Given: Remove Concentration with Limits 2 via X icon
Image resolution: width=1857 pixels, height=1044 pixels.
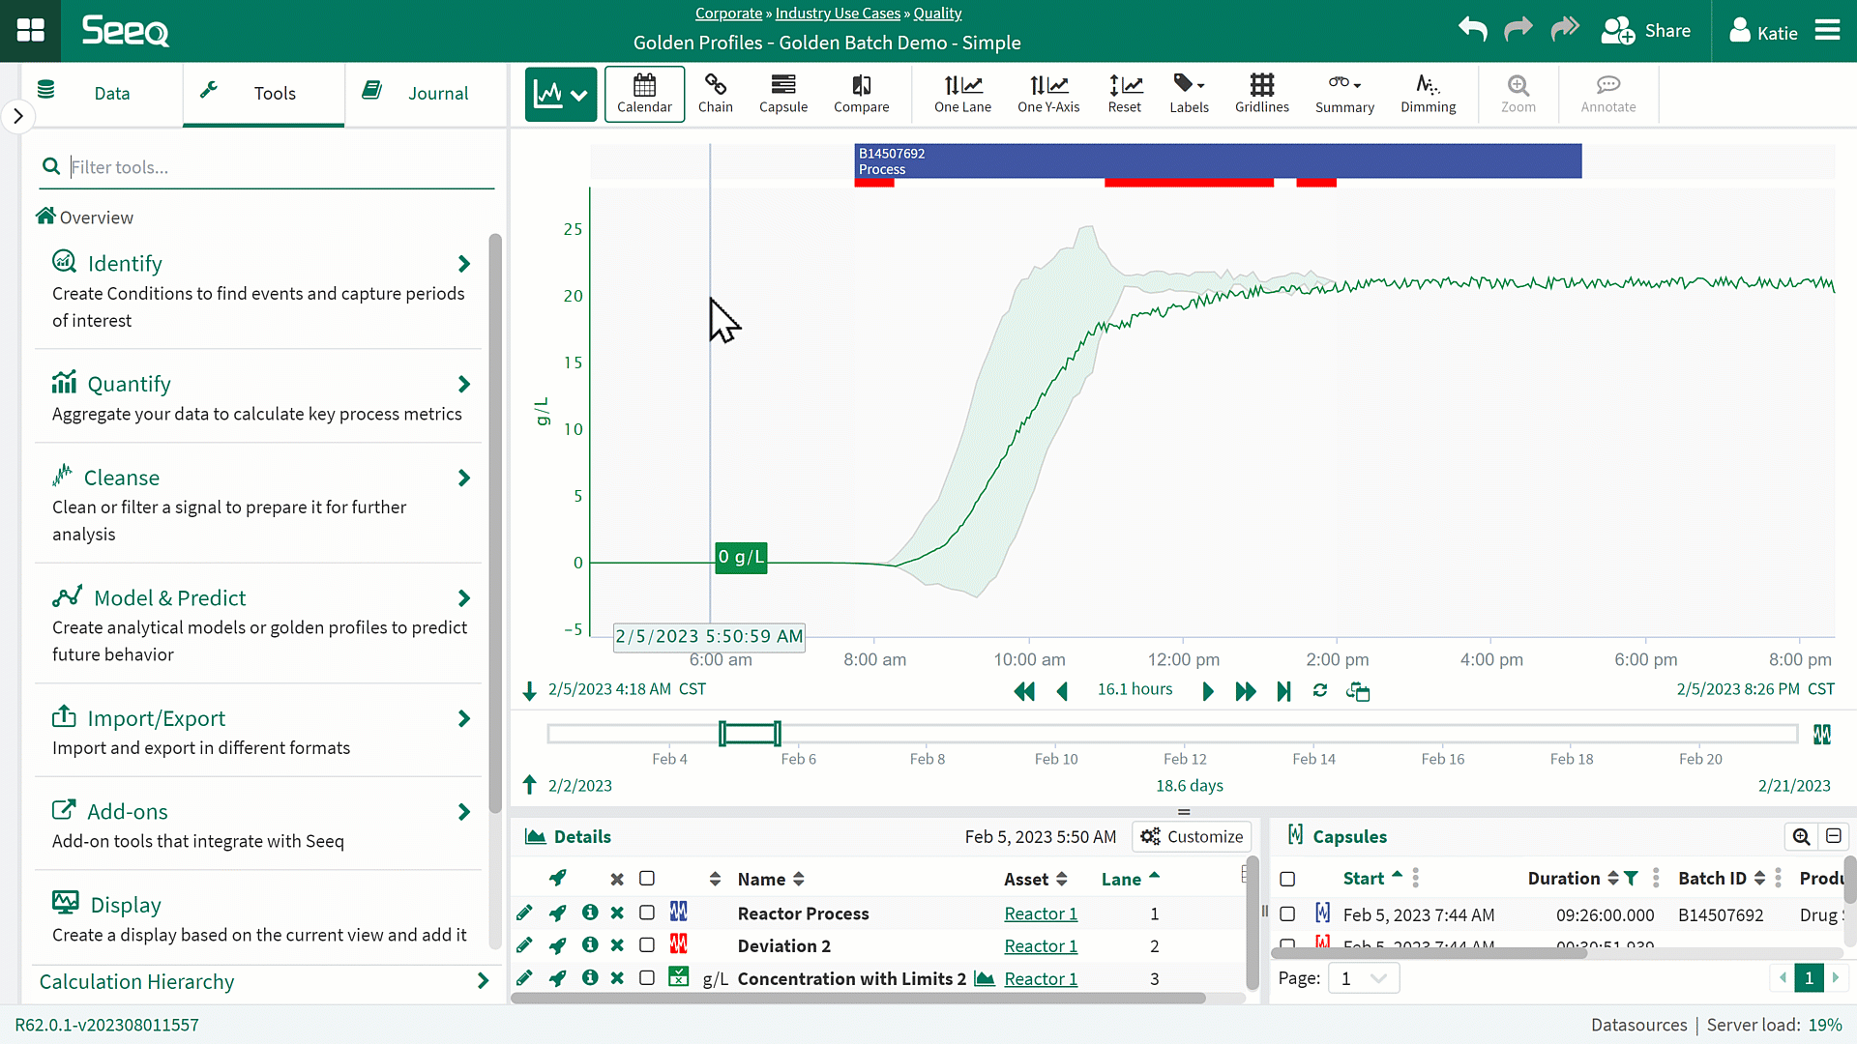Looking at the screenshot, I should [617, 978].
